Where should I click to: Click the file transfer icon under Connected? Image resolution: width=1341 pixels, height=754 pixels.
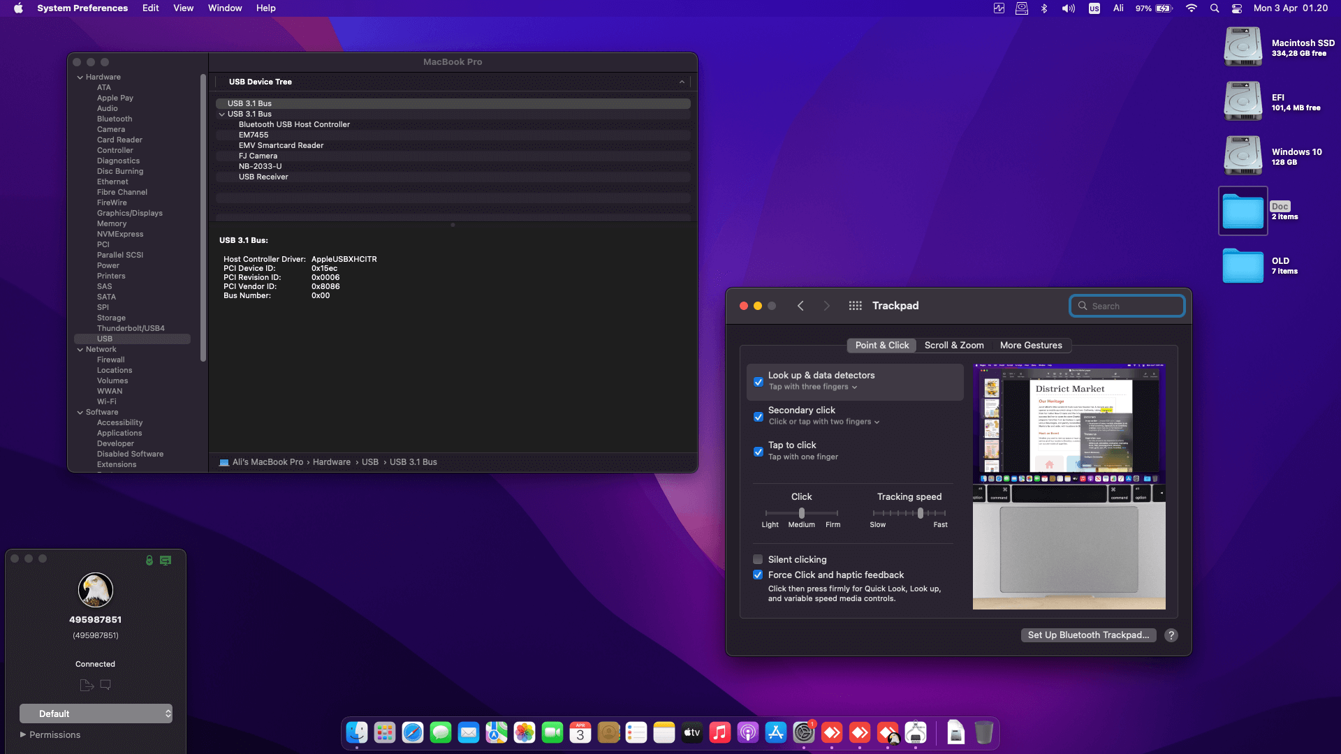click(x=87, y=685)
